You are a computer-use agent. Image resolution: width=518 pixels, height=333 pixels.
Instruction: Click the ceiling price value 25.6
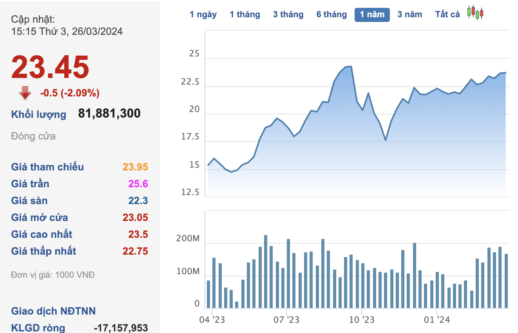138,184
